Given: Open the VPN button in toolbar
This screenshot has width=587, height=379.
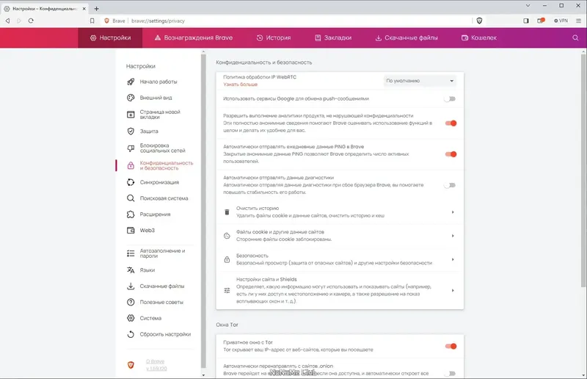Looking at the screenshot, I should [561, 21].
